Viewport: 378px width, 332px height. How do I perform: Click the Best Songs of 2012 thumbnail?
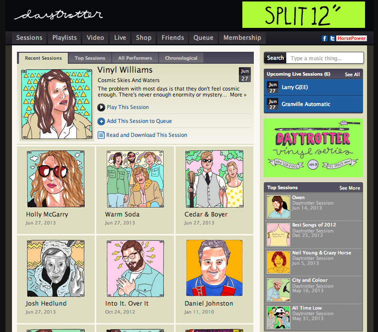278,234
